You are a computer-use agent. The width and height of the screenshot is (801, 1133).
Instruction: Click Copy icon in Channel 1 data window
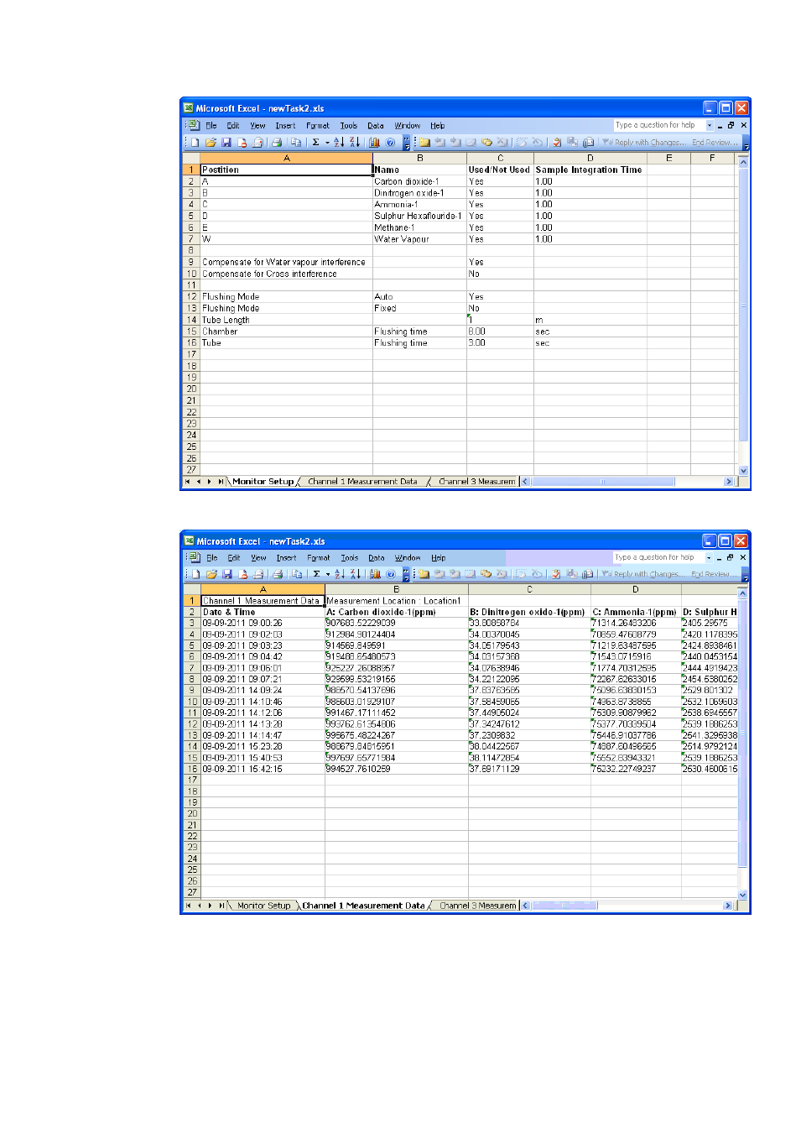pyautogui.click(x=296, y=575)
